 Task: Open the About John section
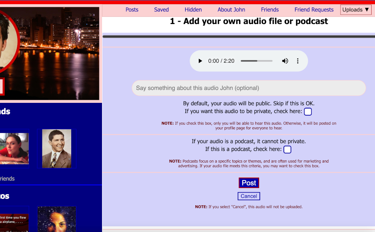tap(231, 9)
